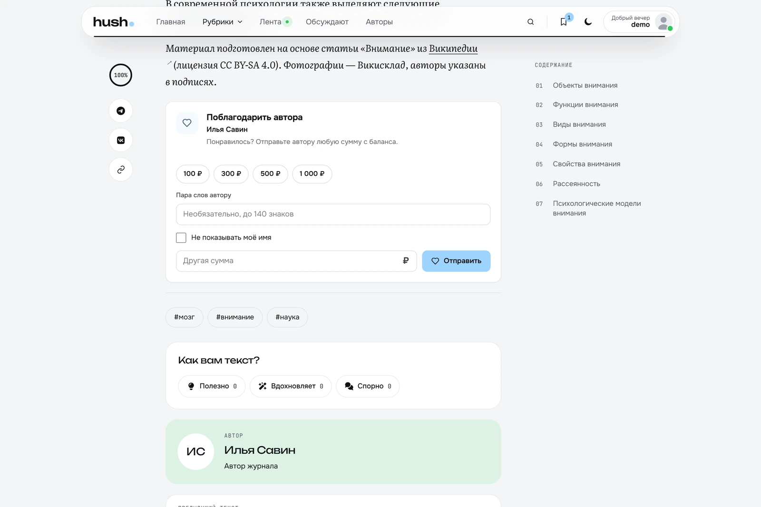The width and height of the screenshot is (761, 507).
Task: Open the #внимание tag
Action: click(x=235, y=317)
